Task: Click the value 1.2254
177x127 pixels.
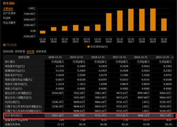Action: coord(60,84)
